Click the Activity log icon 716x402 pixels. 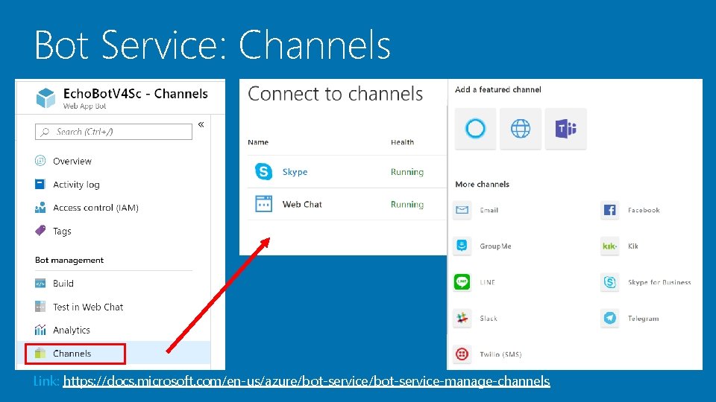tap(40, 184)
